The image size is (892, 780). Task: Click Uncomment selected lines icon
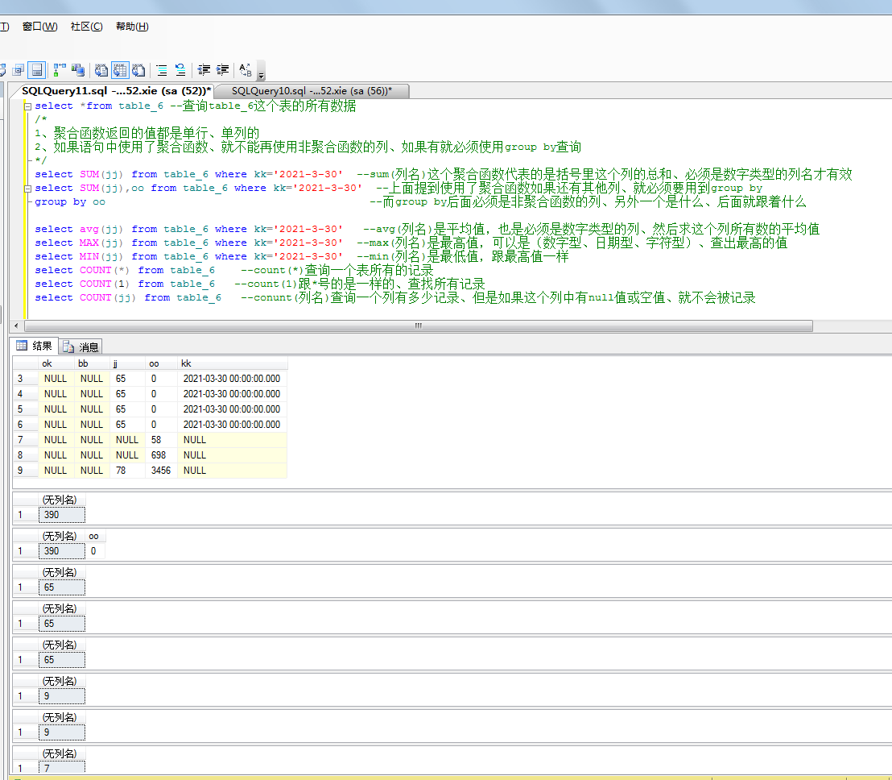[180, 70]
